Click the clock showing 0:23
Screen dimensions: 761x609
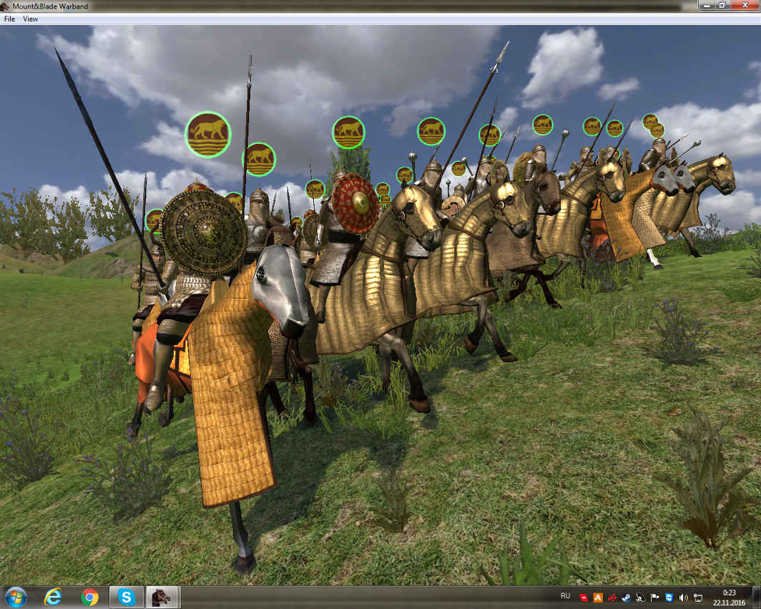click(x=729, y=597)
